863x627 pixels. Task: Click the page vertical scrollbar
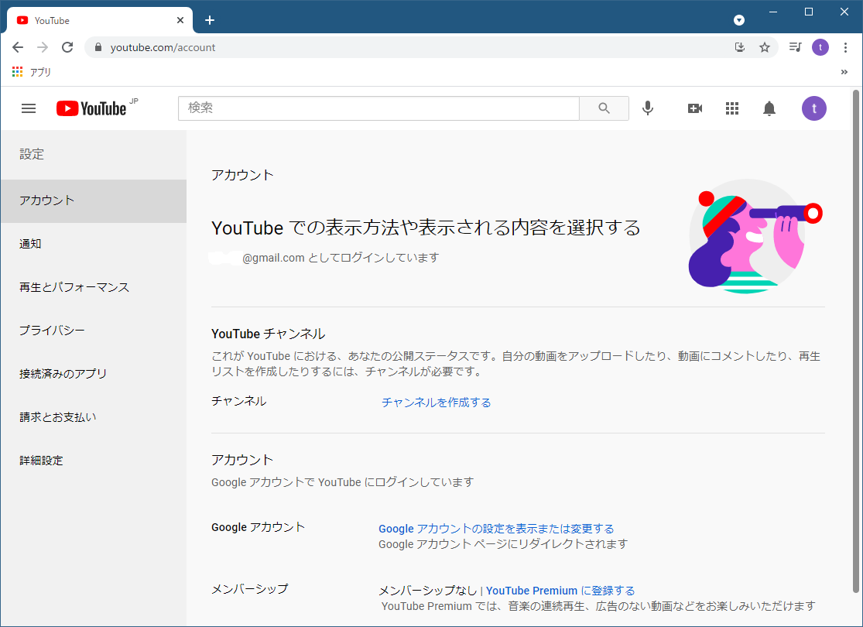[856, 341]
